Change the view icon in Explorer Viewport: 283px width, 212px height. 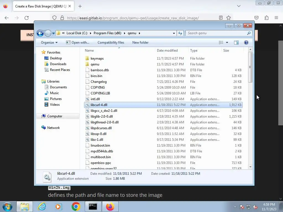[x=221, y=43]
